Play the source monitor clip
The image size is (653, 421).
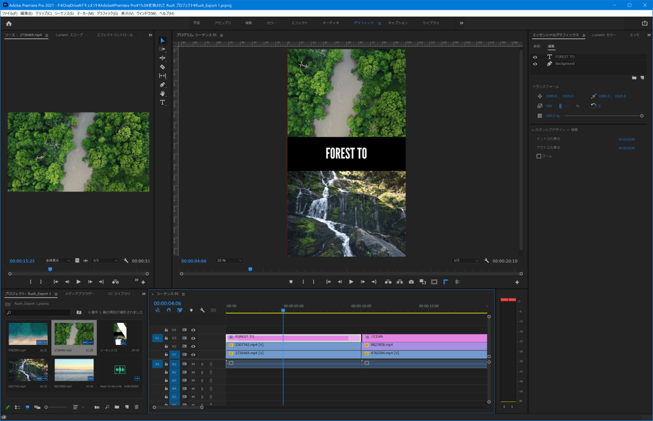[x=78, y=282]
